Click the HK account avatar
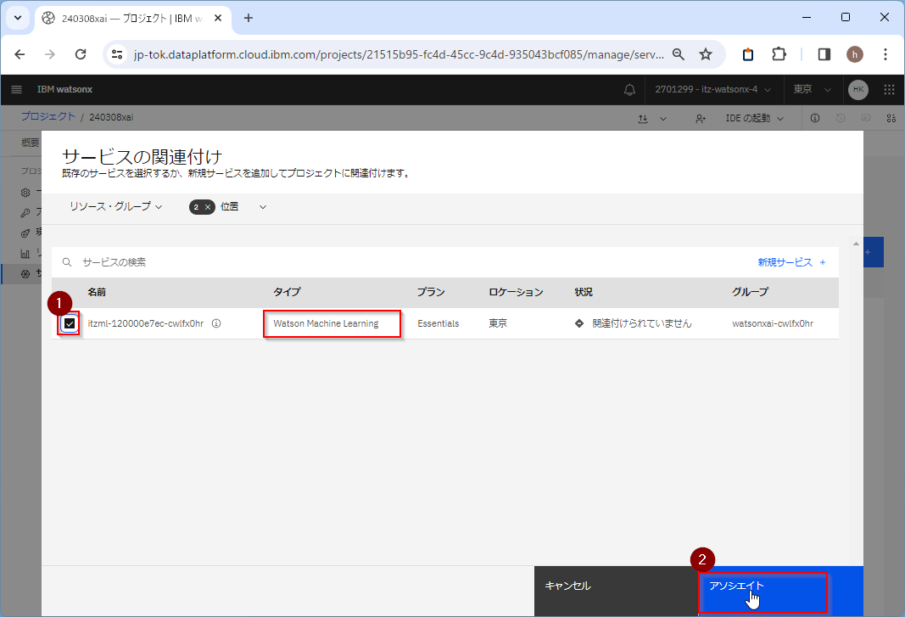Screen dimensions: 905x617 [x=858, y=90]
